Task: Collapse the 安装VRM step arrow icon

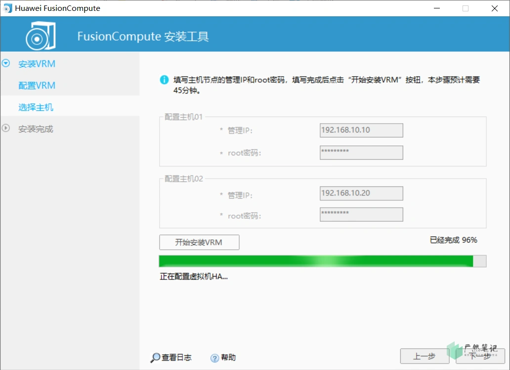Action: coord(6,63)
